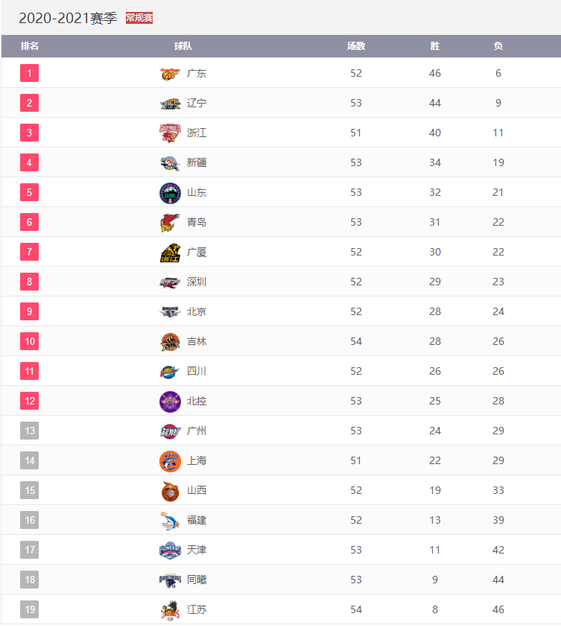
Task: Select the 青岛 eagle logo
Action: tap(170, 222)
